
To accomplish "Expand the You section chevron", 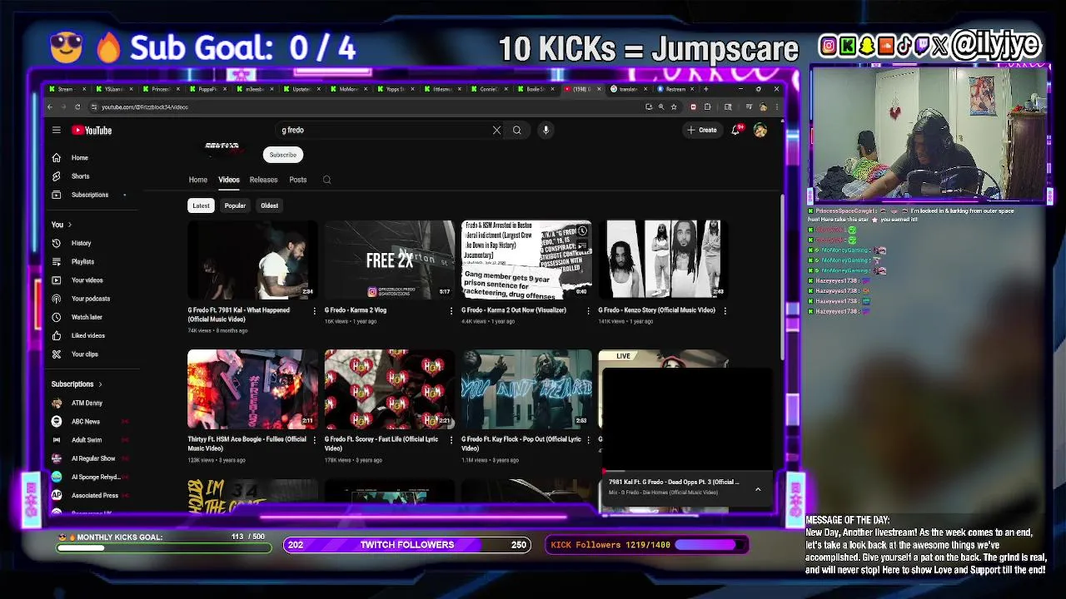I will 70,225.
